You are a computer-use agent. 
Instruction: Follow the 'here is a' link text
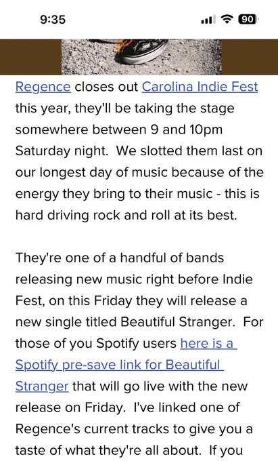pos(208,344)
